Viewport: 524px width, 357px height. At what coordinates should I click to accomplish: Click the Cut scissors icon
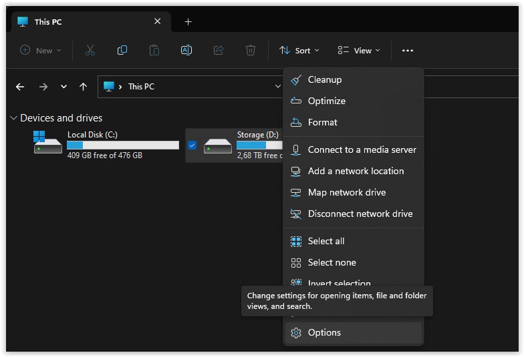(x=90, y=51)
